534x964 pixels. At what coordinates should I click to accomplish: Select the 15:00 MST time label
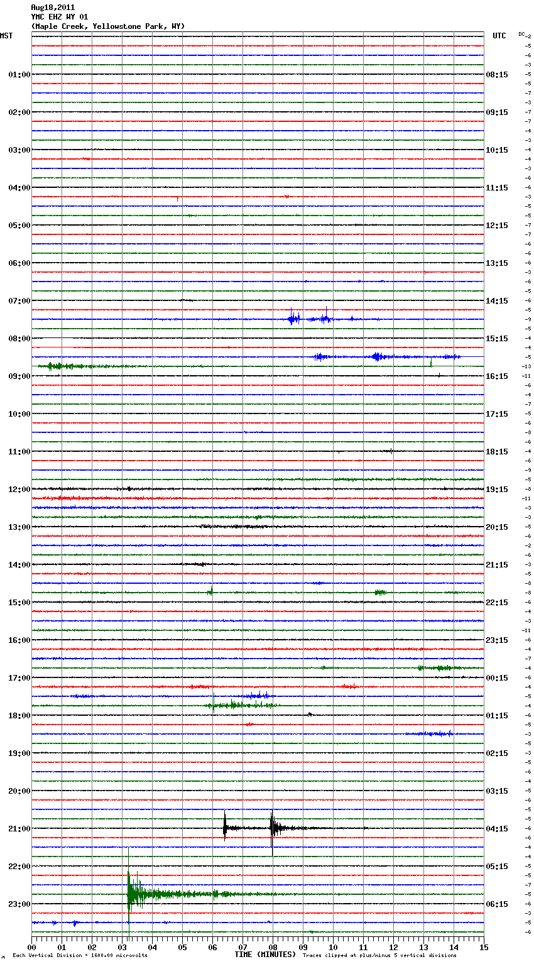[x=19, y=603]
